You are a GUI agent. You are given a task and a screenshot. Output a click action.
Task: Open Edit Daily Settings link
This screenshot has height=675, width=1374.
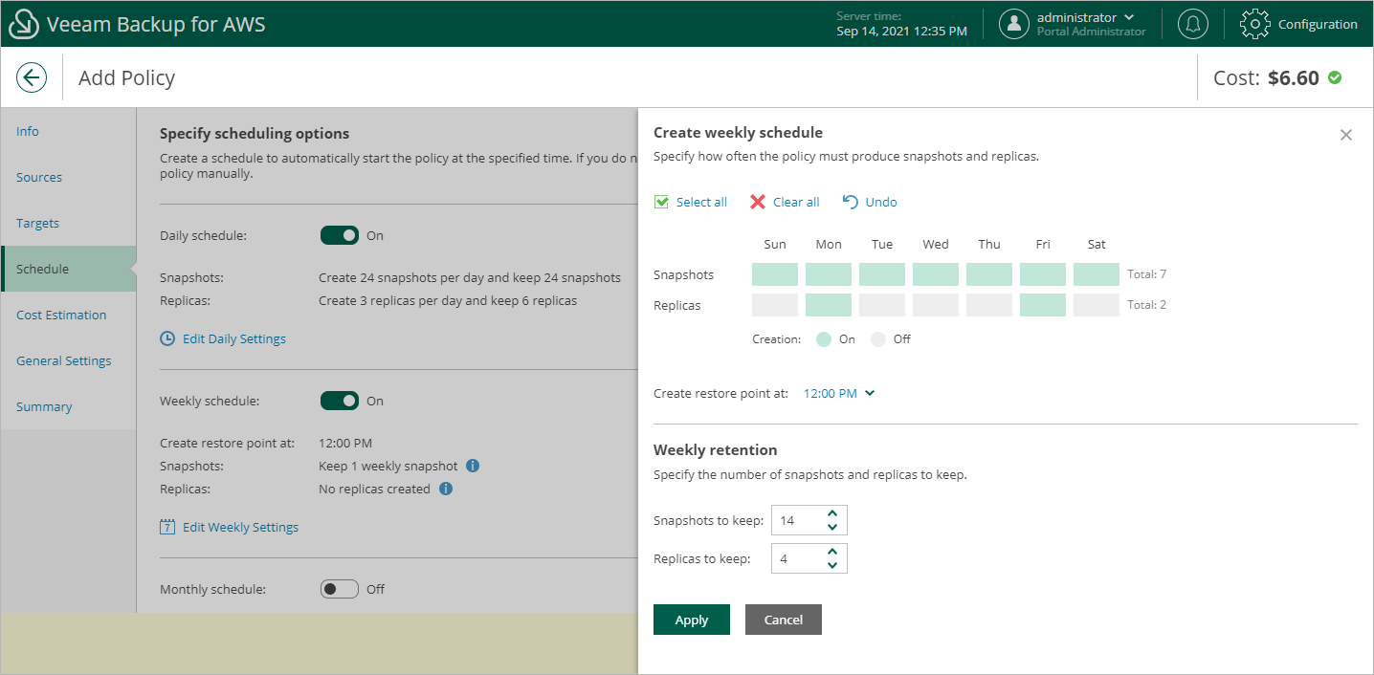pos(233,338)
